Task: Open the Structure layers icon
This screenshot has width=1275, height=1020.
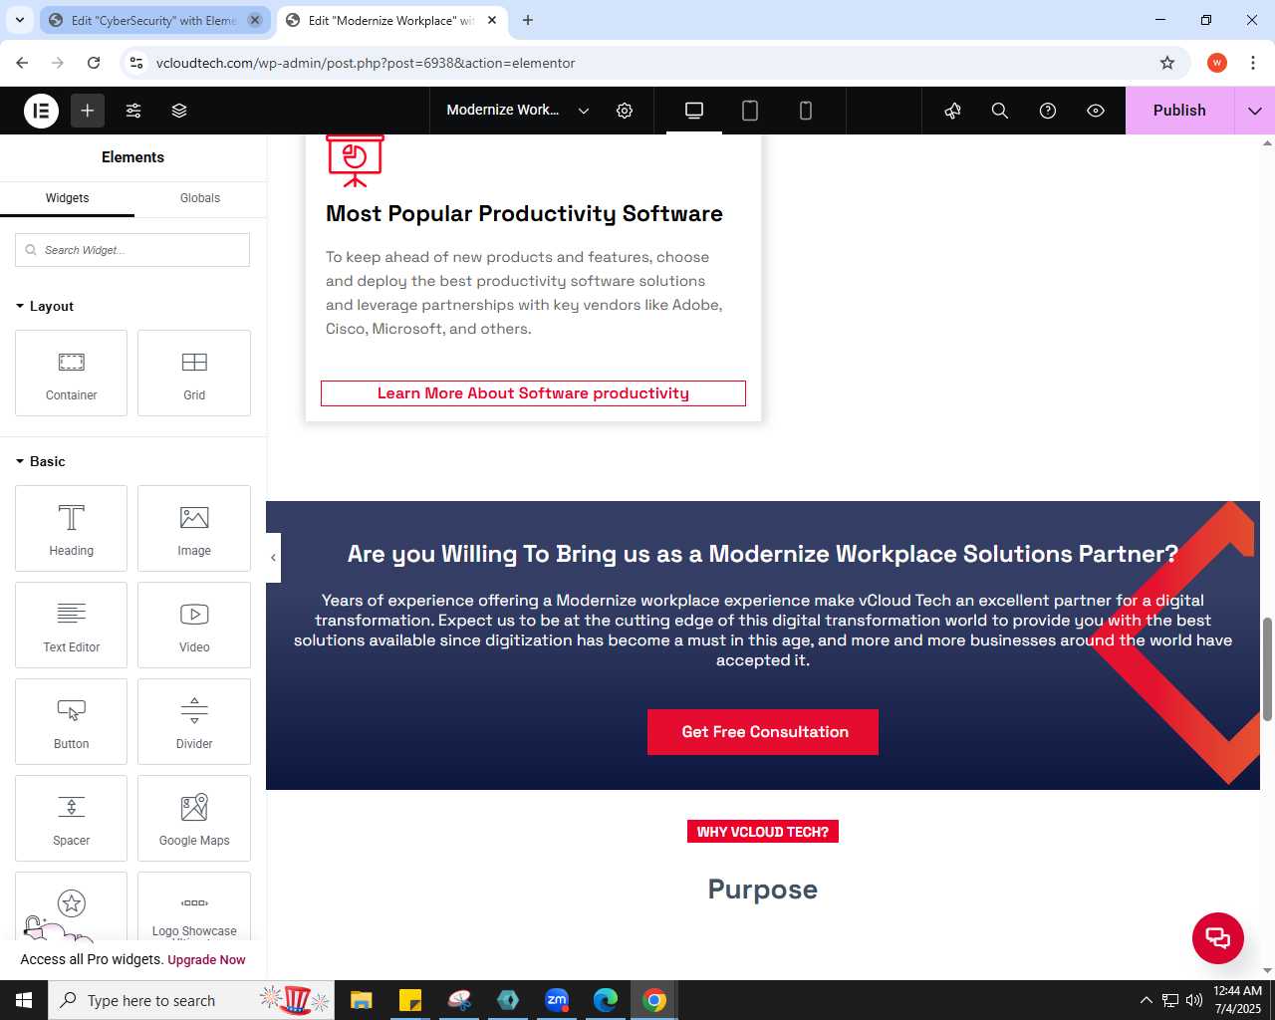Action: (179, 111)
